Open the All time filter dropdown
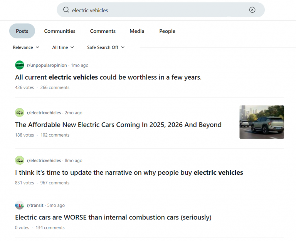 tap(63, 47)
